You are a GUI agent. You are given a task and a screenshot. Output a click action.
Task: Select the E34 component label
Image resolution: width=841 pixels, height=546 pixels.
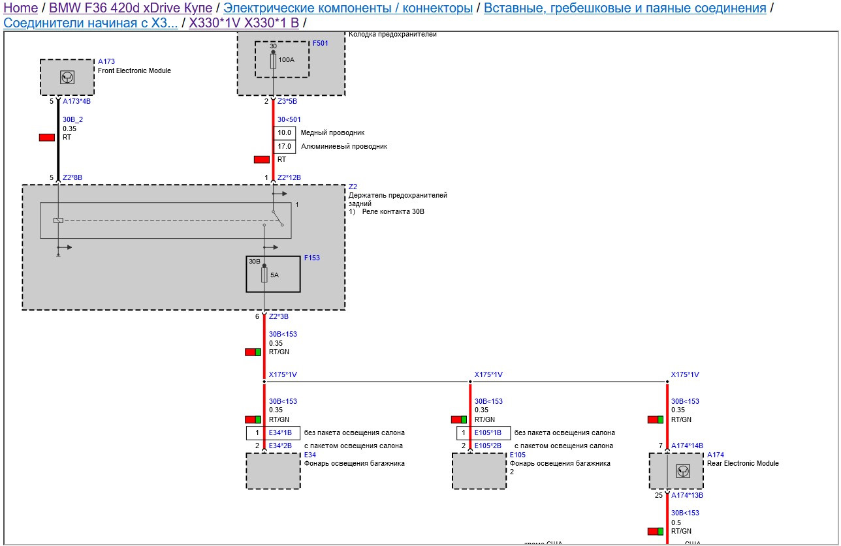310,455
